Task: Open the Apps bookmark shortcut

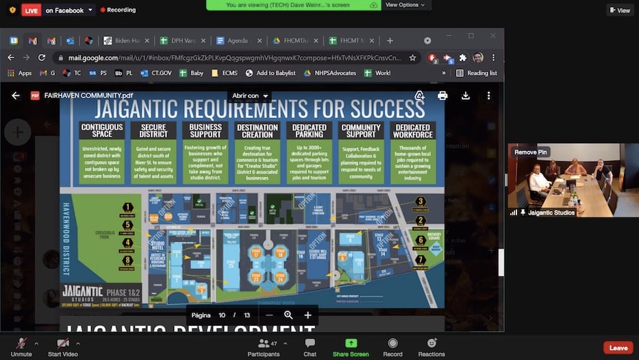Action: point(19,73)
